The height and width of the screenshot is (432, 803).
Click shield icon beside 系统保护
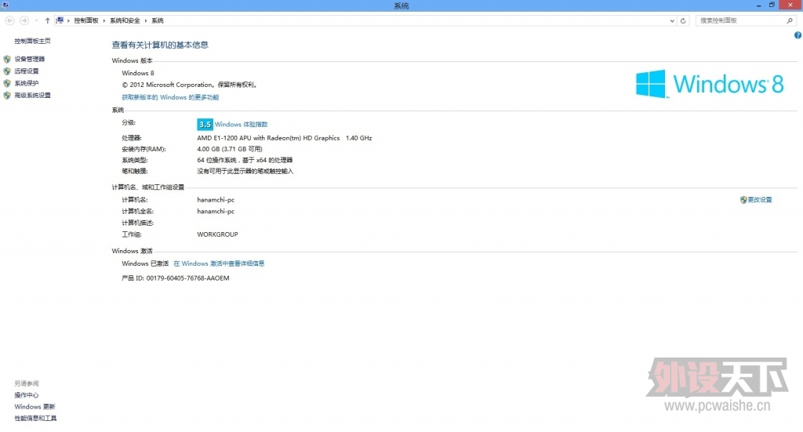pyautogui.click(x=6, y=83)
